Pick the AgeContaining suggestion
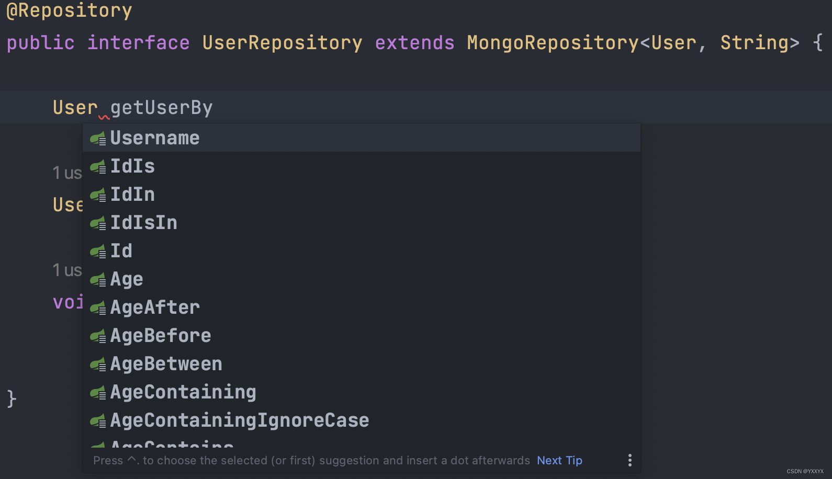832x479 pixels. pos(362,392)
